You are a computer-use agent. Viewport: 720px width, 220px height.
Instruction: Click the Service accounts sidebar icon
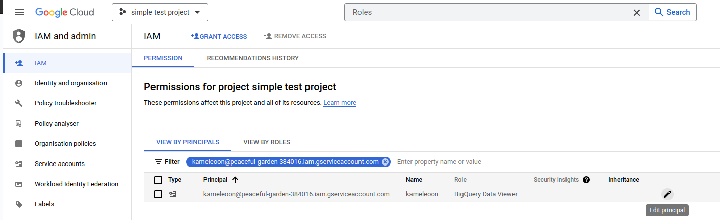pos(19,164)
